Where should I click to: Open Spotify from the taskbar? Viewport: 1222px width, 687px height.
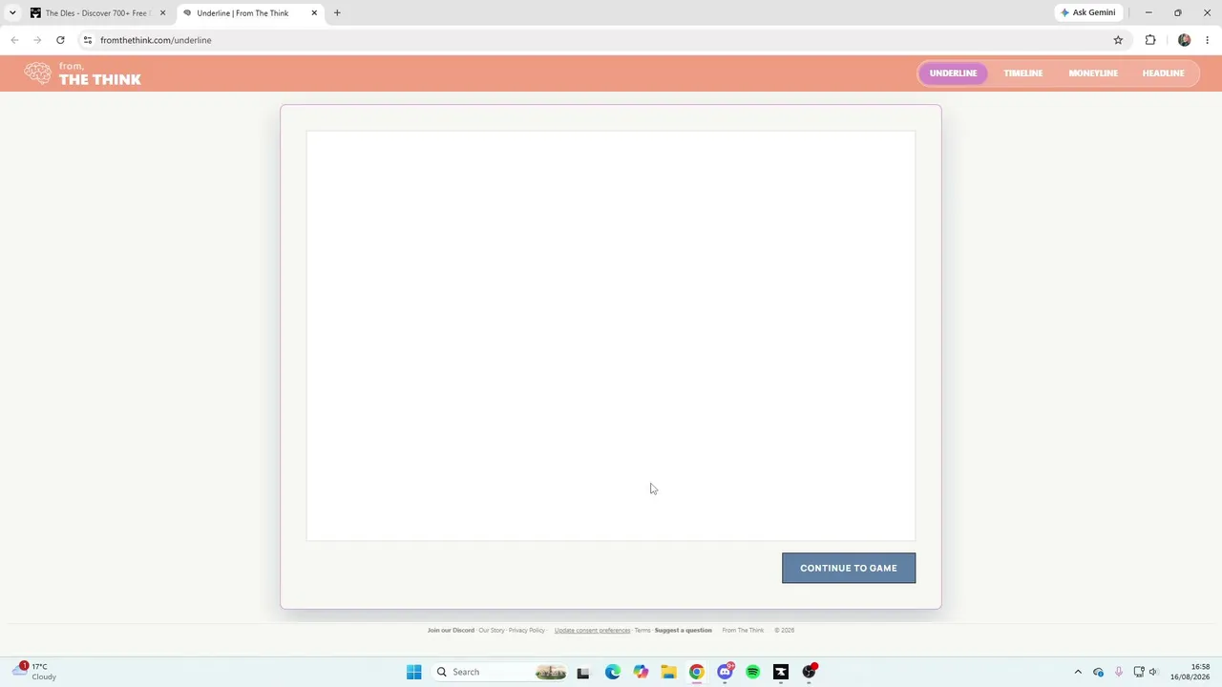tap(753, 672)
